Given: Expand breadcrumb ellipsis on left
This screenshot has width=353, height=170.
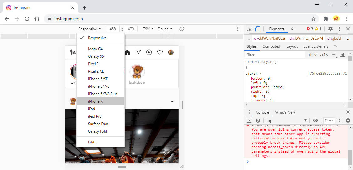Looking at the screenshot, I should click(248, 39).
